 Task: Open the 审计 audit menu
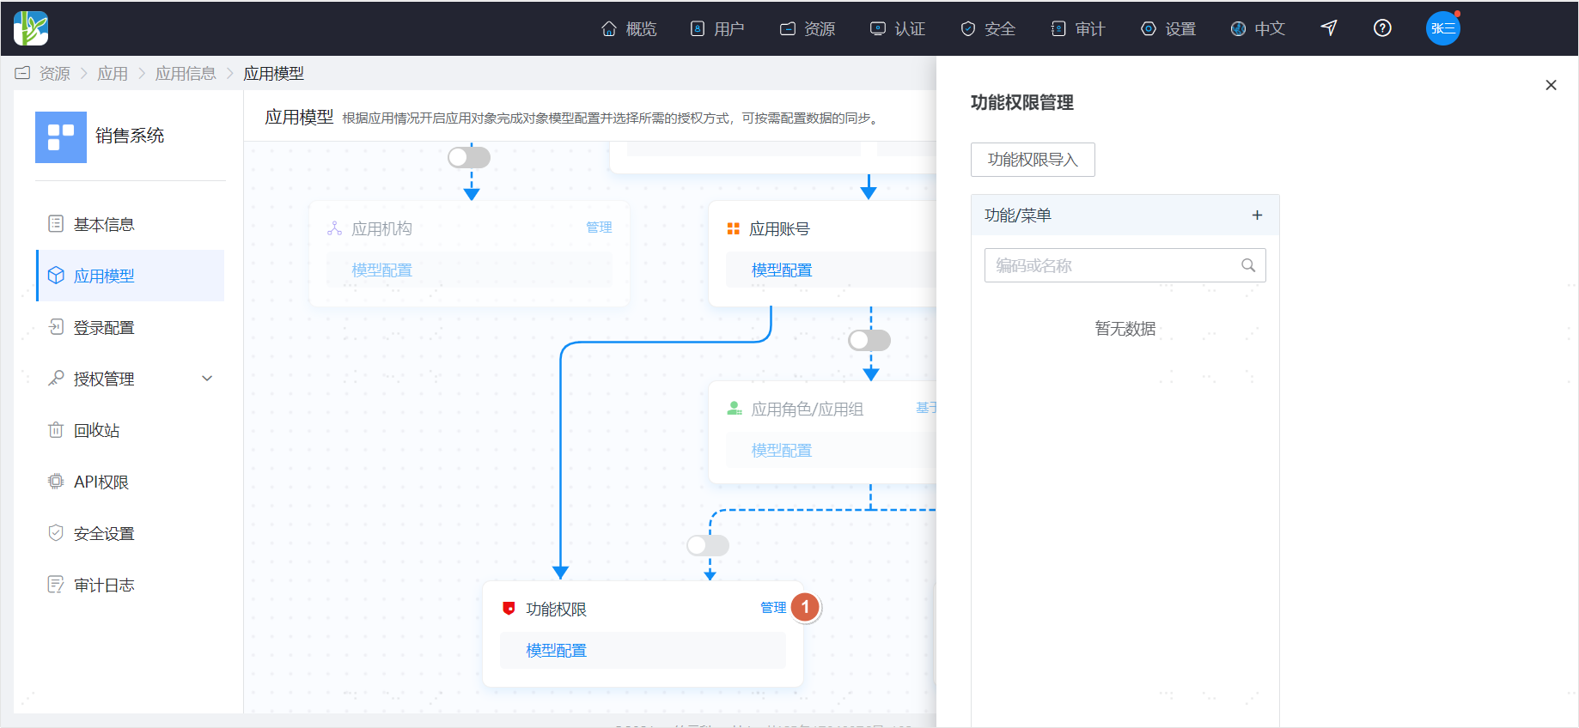click(x=1078, y=28)
